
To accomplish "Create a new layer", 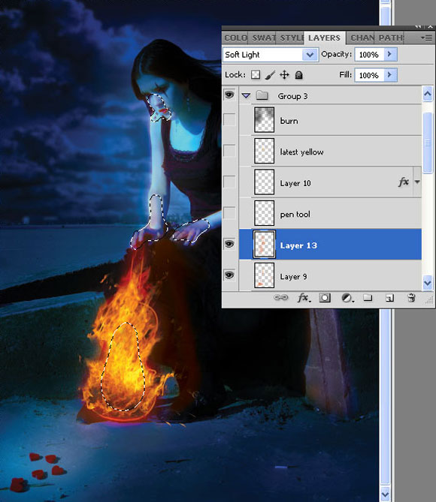I will tap(389, 298).
